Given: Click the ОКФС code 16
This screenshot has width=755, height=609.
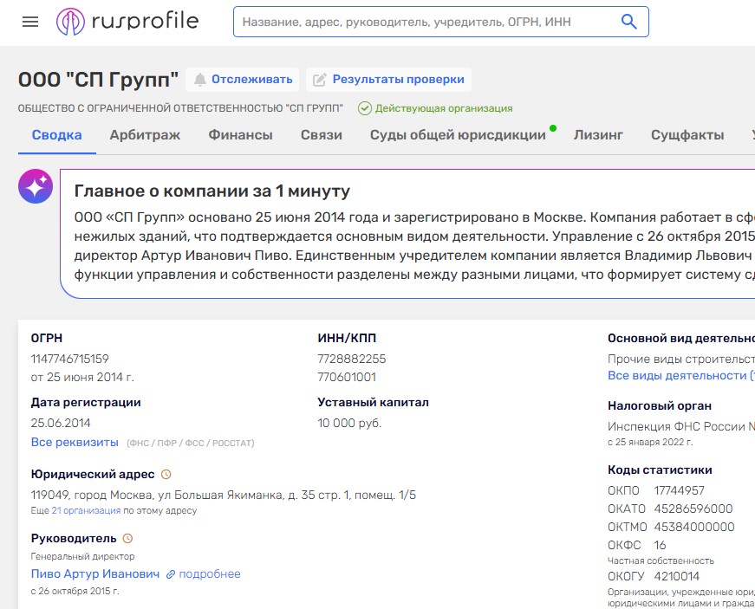Looking at the screenshot, I should pos(660,545).
